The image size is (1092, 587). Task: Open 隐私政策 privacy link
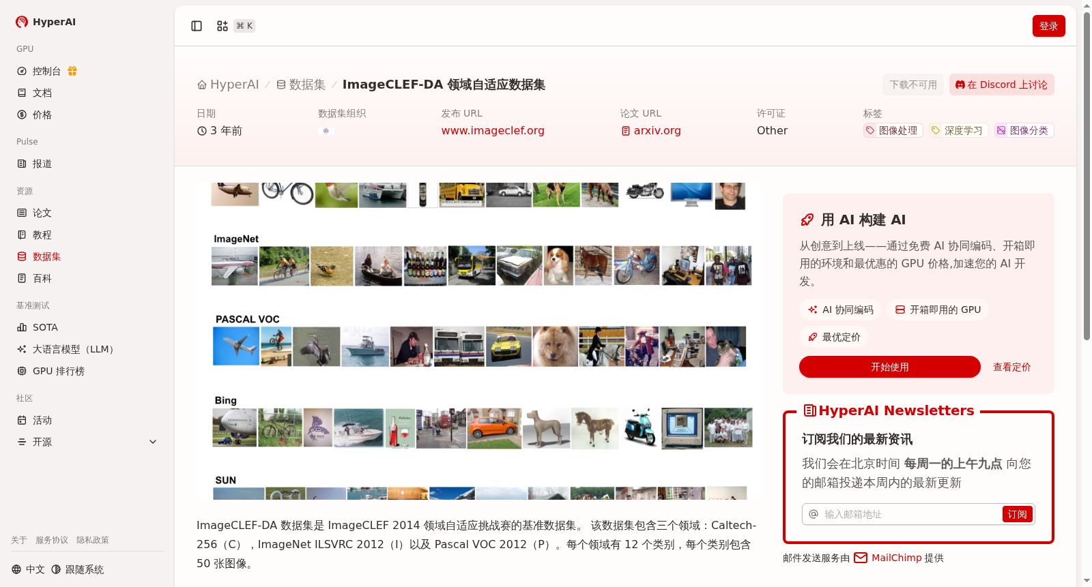[93, 540]
